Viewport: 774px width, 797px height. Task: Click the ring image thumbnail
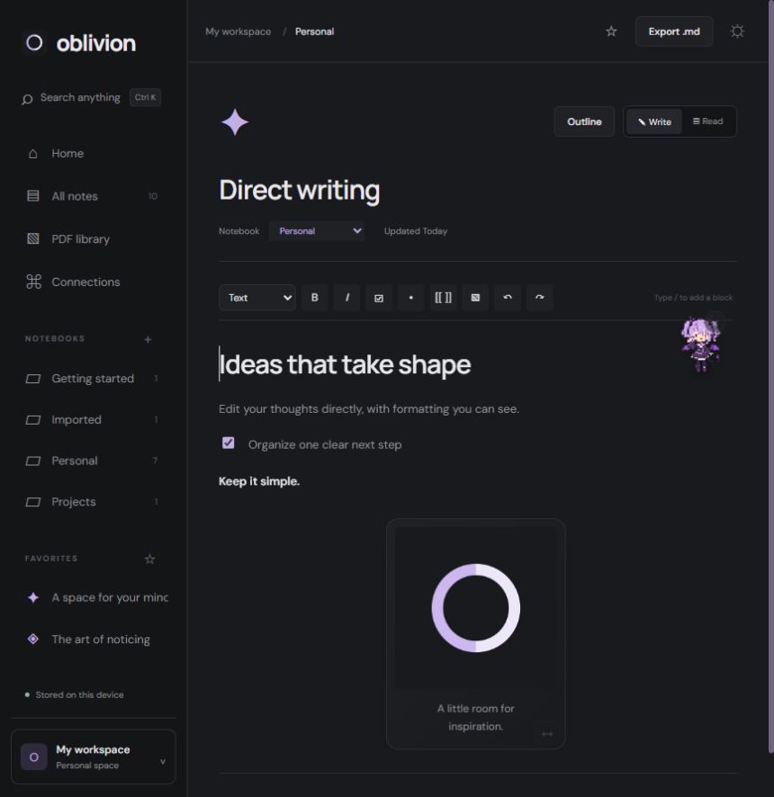coord(475,608)
